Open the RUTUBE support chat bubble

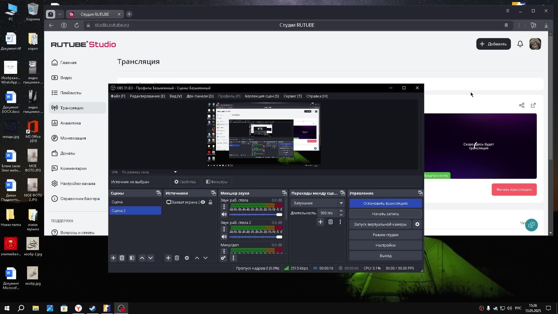(x=532, y=225)
